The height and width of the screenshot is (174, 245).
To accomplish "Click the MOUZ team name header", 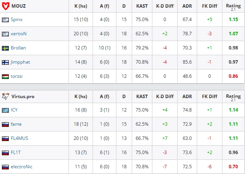I will [x=19, y=6].
